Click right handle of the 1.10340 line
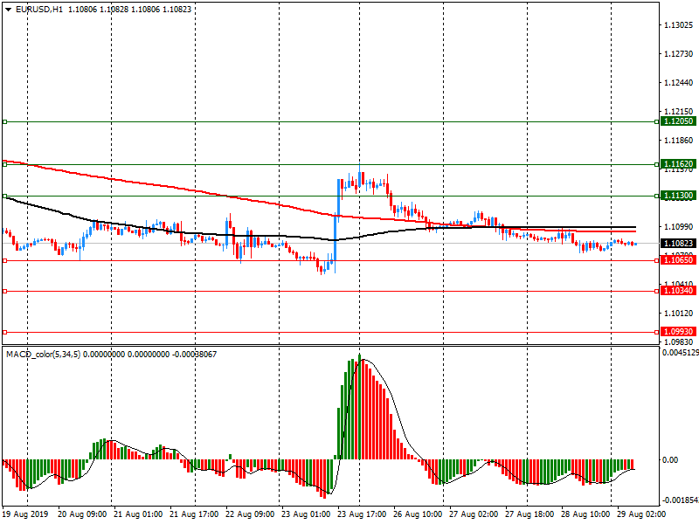This screenshot has height=524, width=699. point(657,292)
